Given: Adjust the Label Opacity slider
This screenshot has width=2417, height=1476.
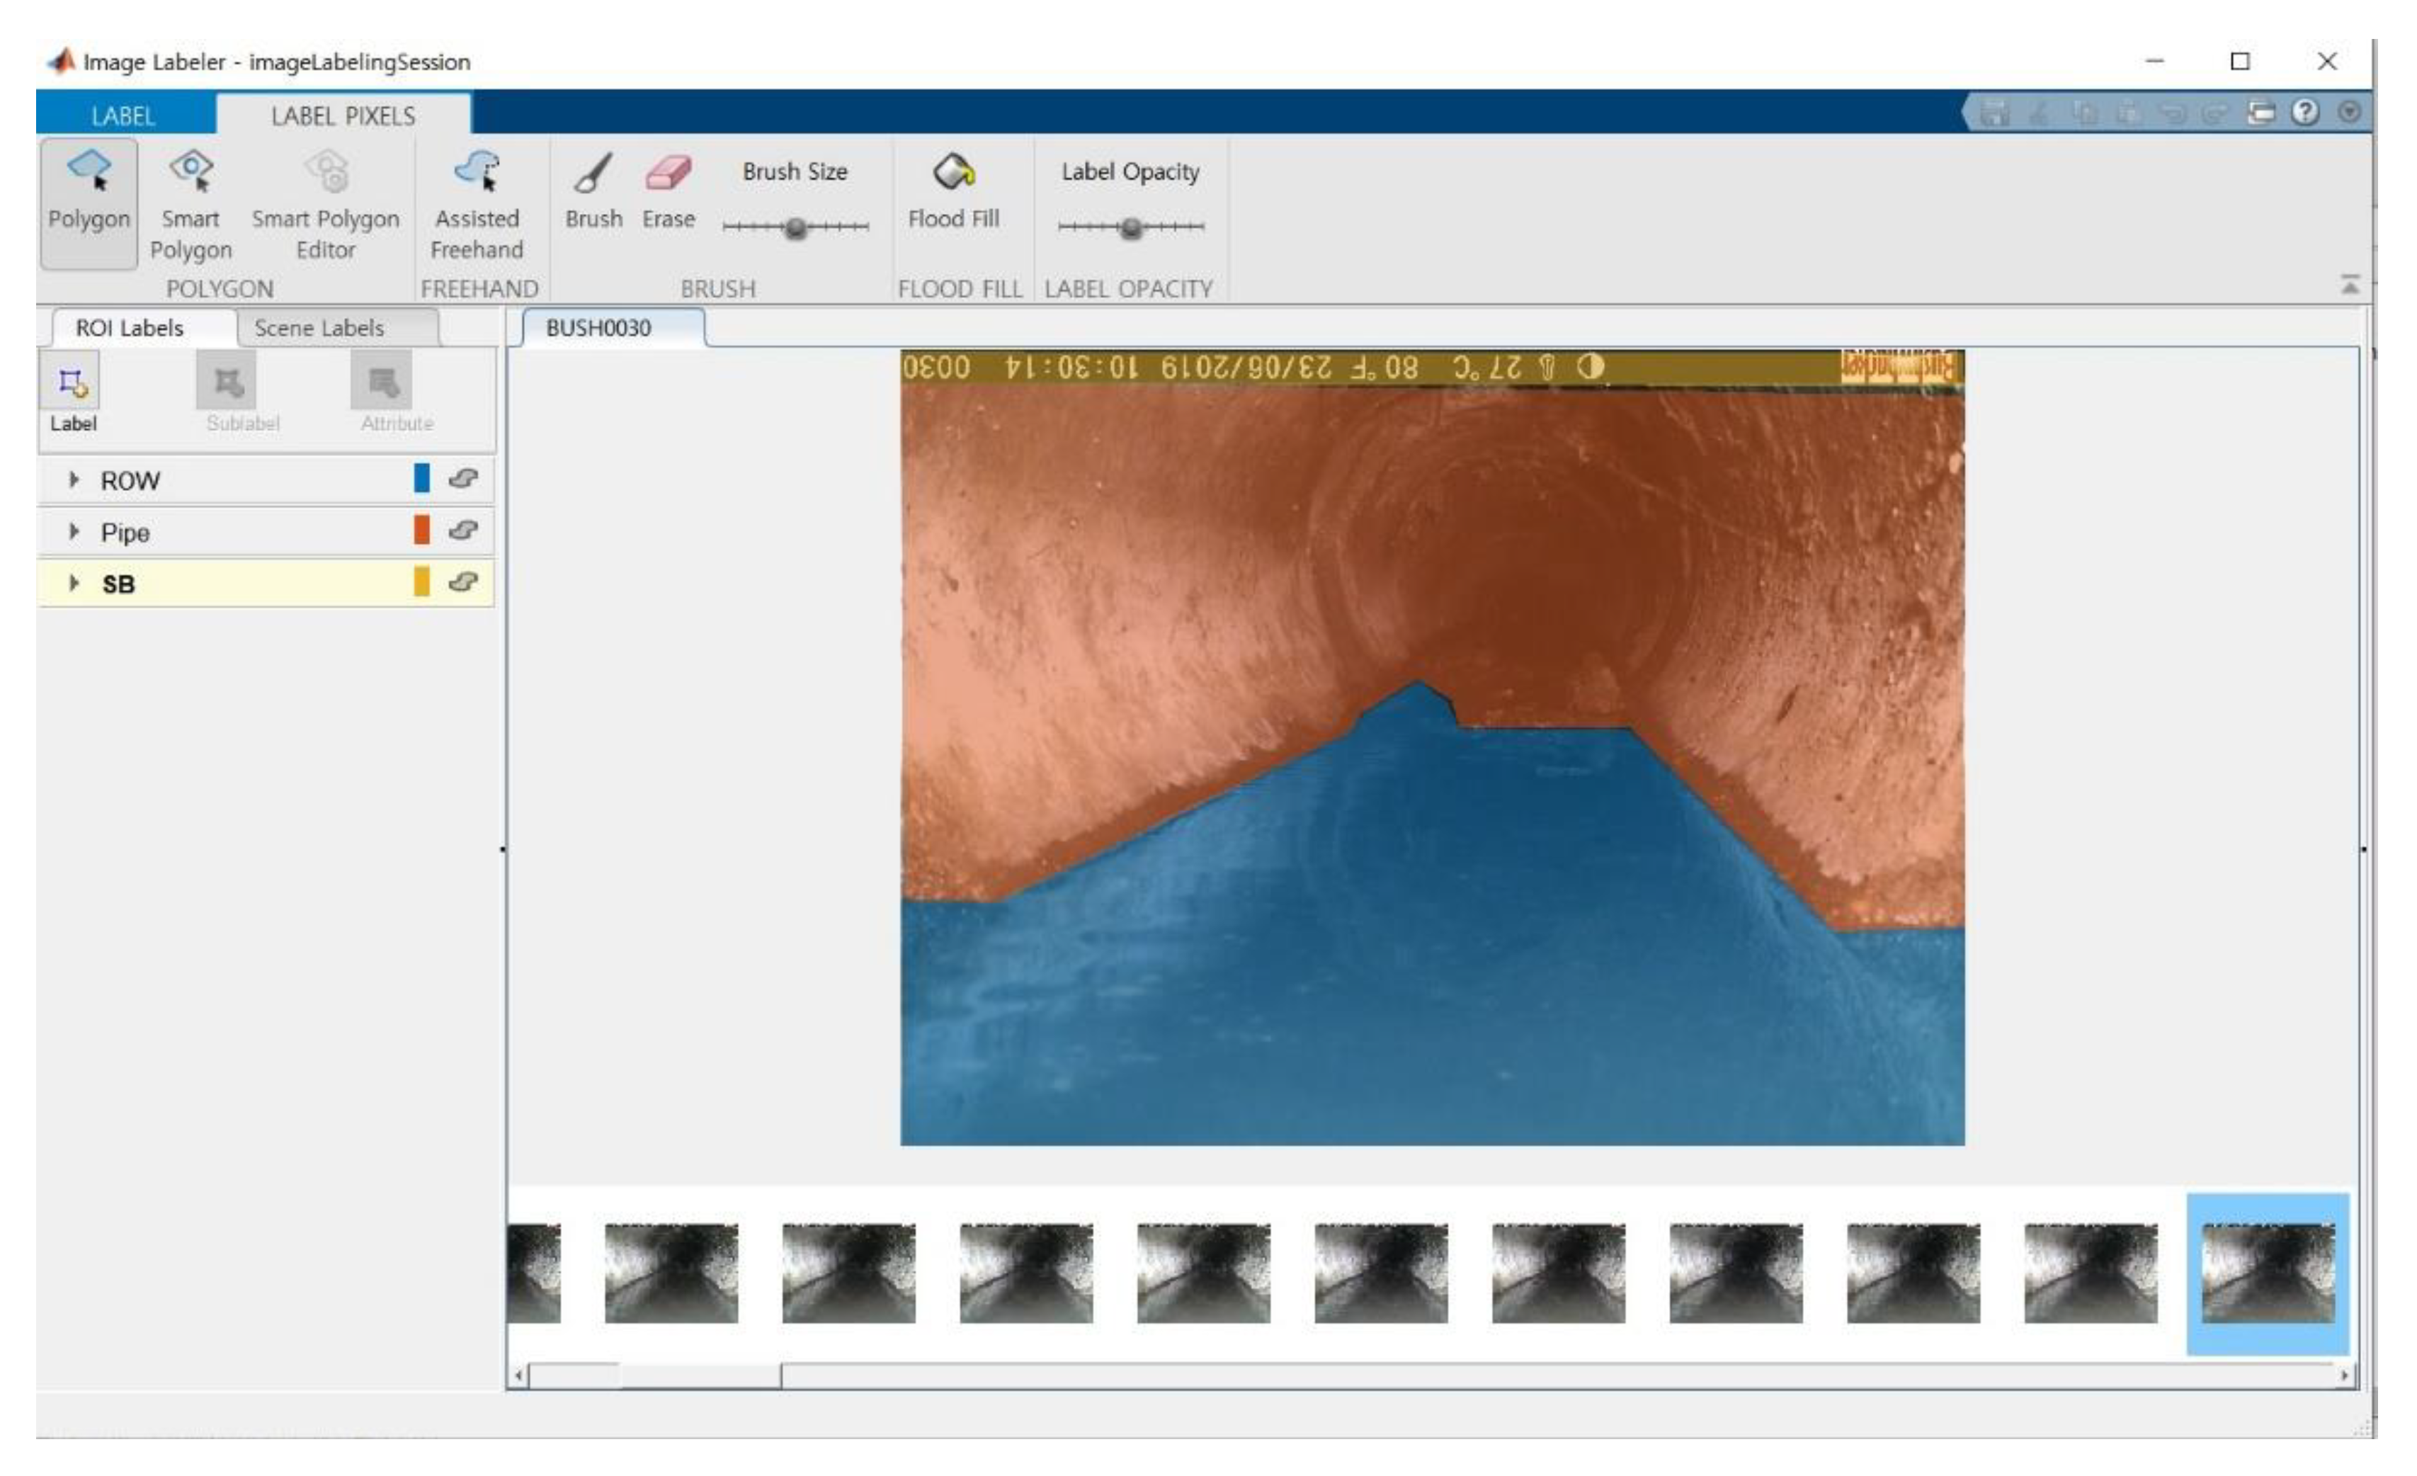Looking at the screenshot, I should coord(1131,227).
